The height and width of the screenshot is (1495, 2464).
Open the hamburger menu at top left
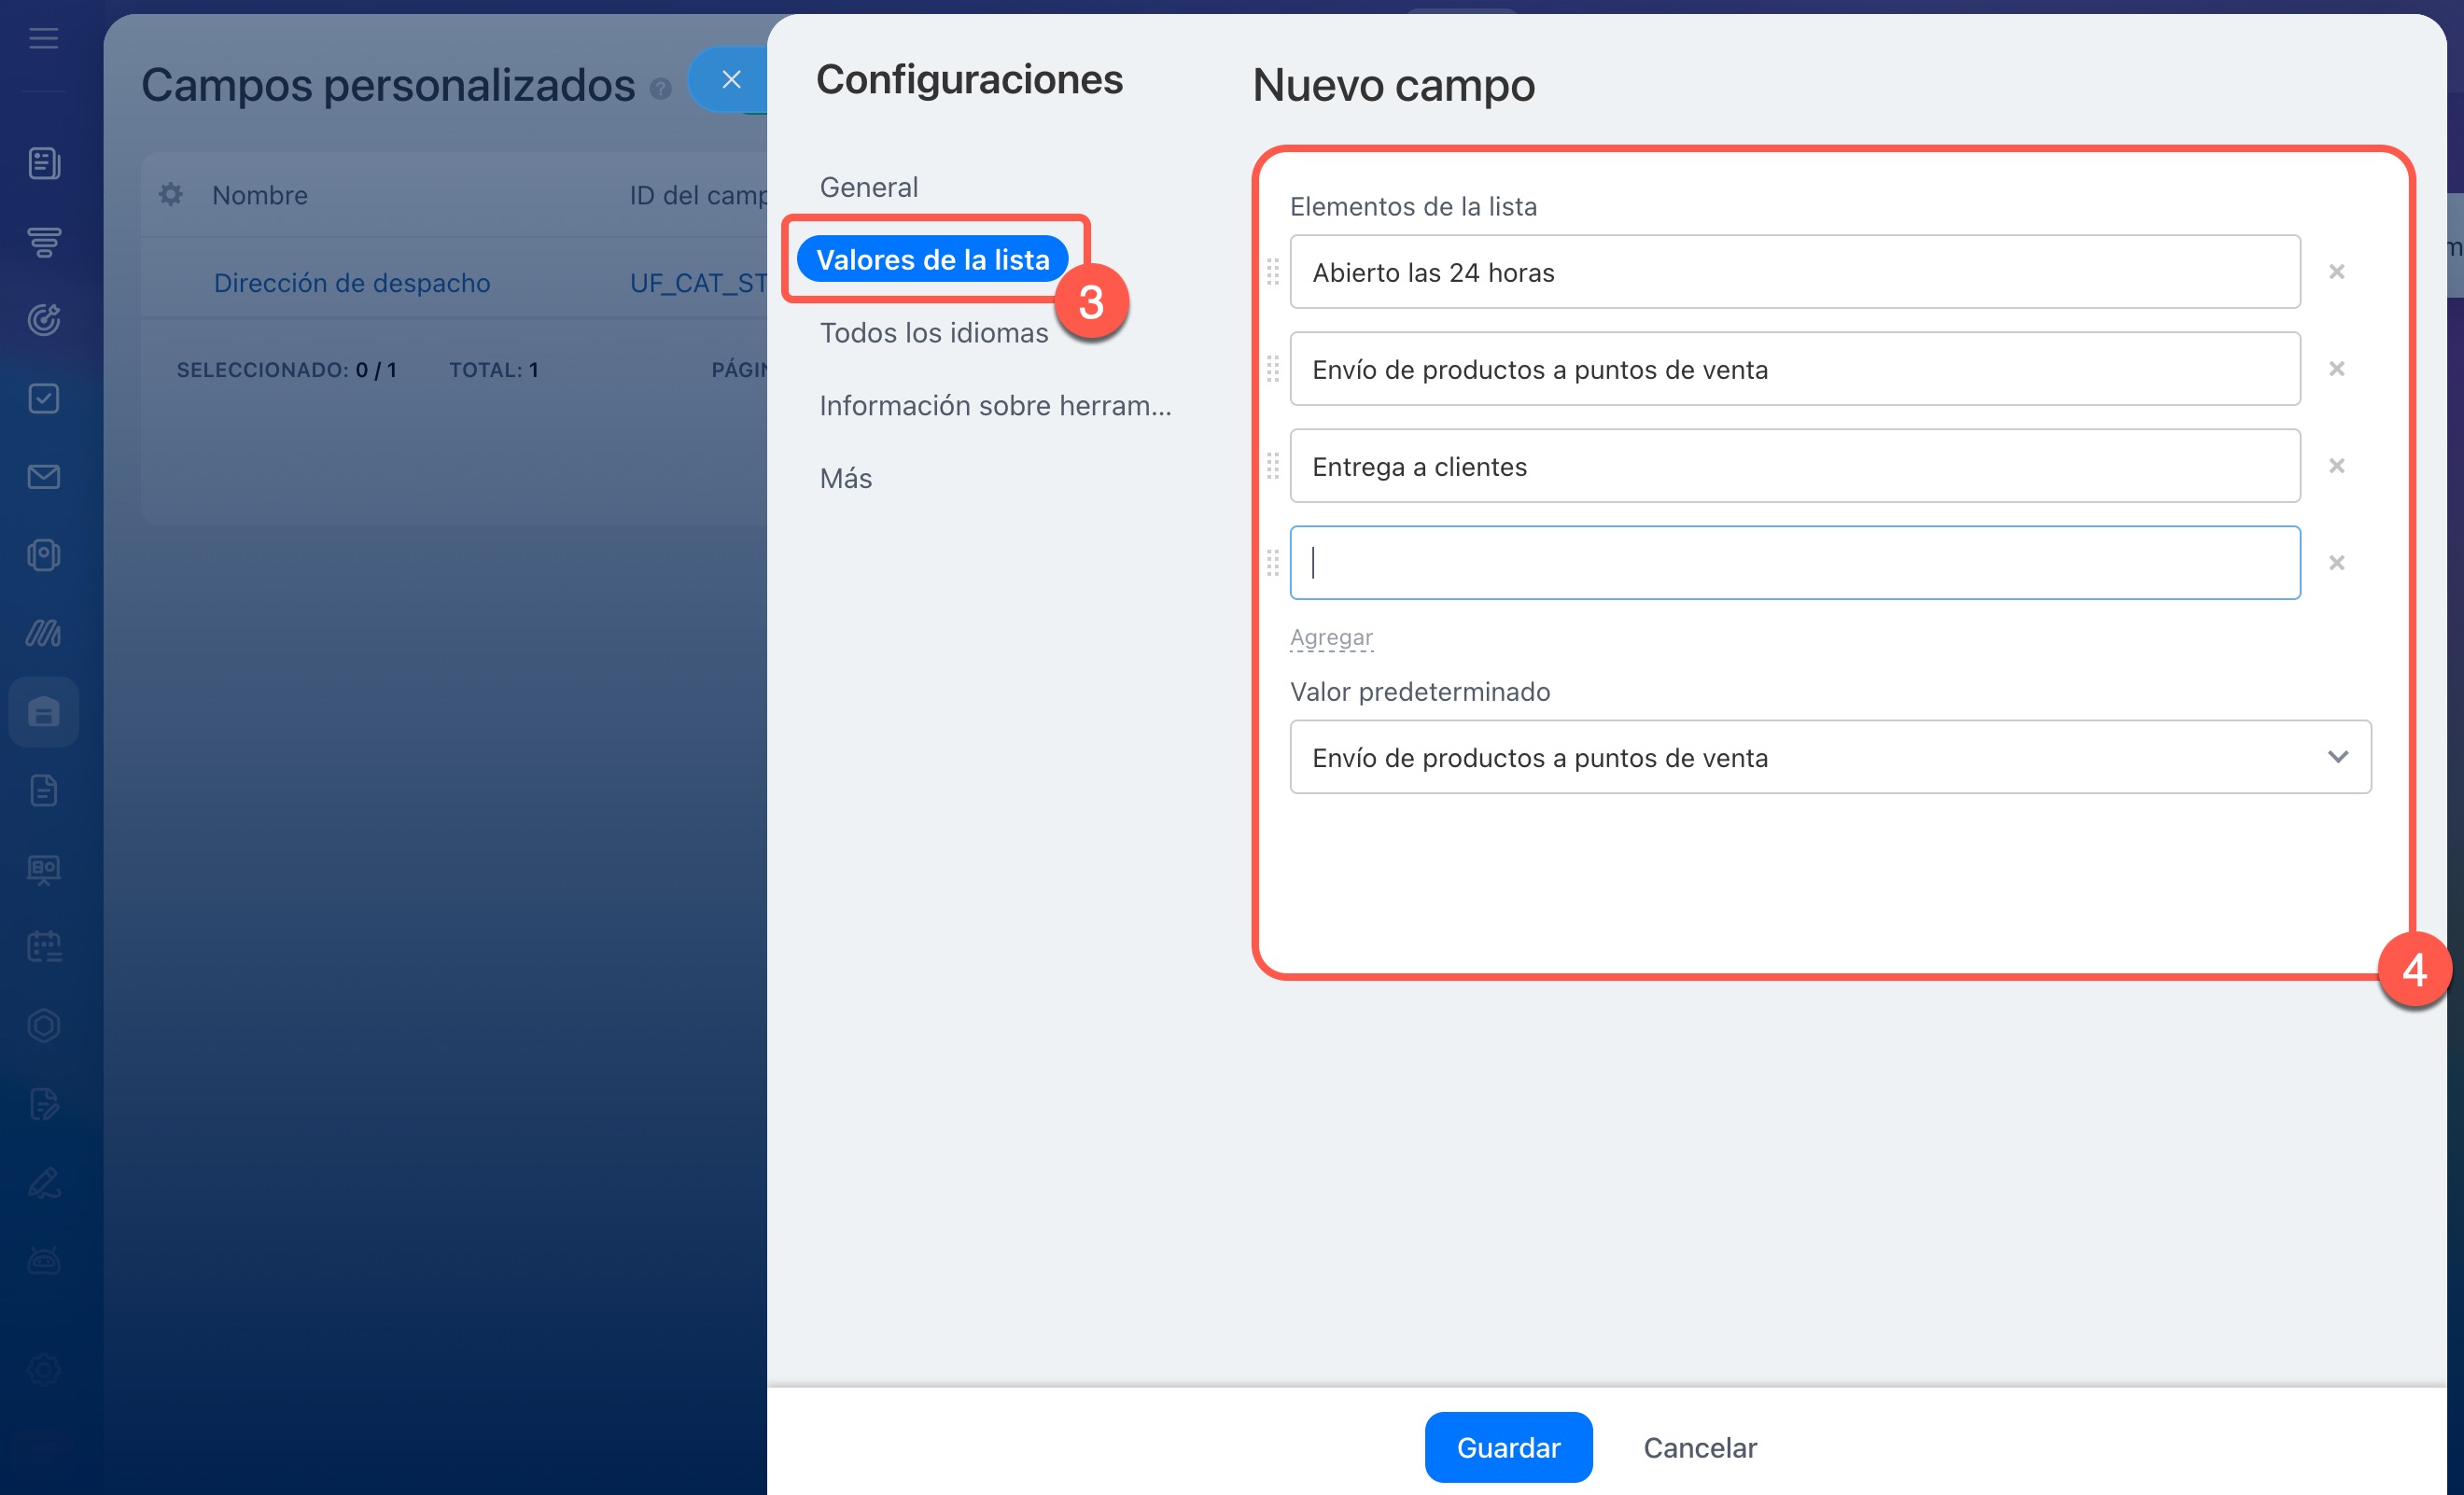click(44, 39)
